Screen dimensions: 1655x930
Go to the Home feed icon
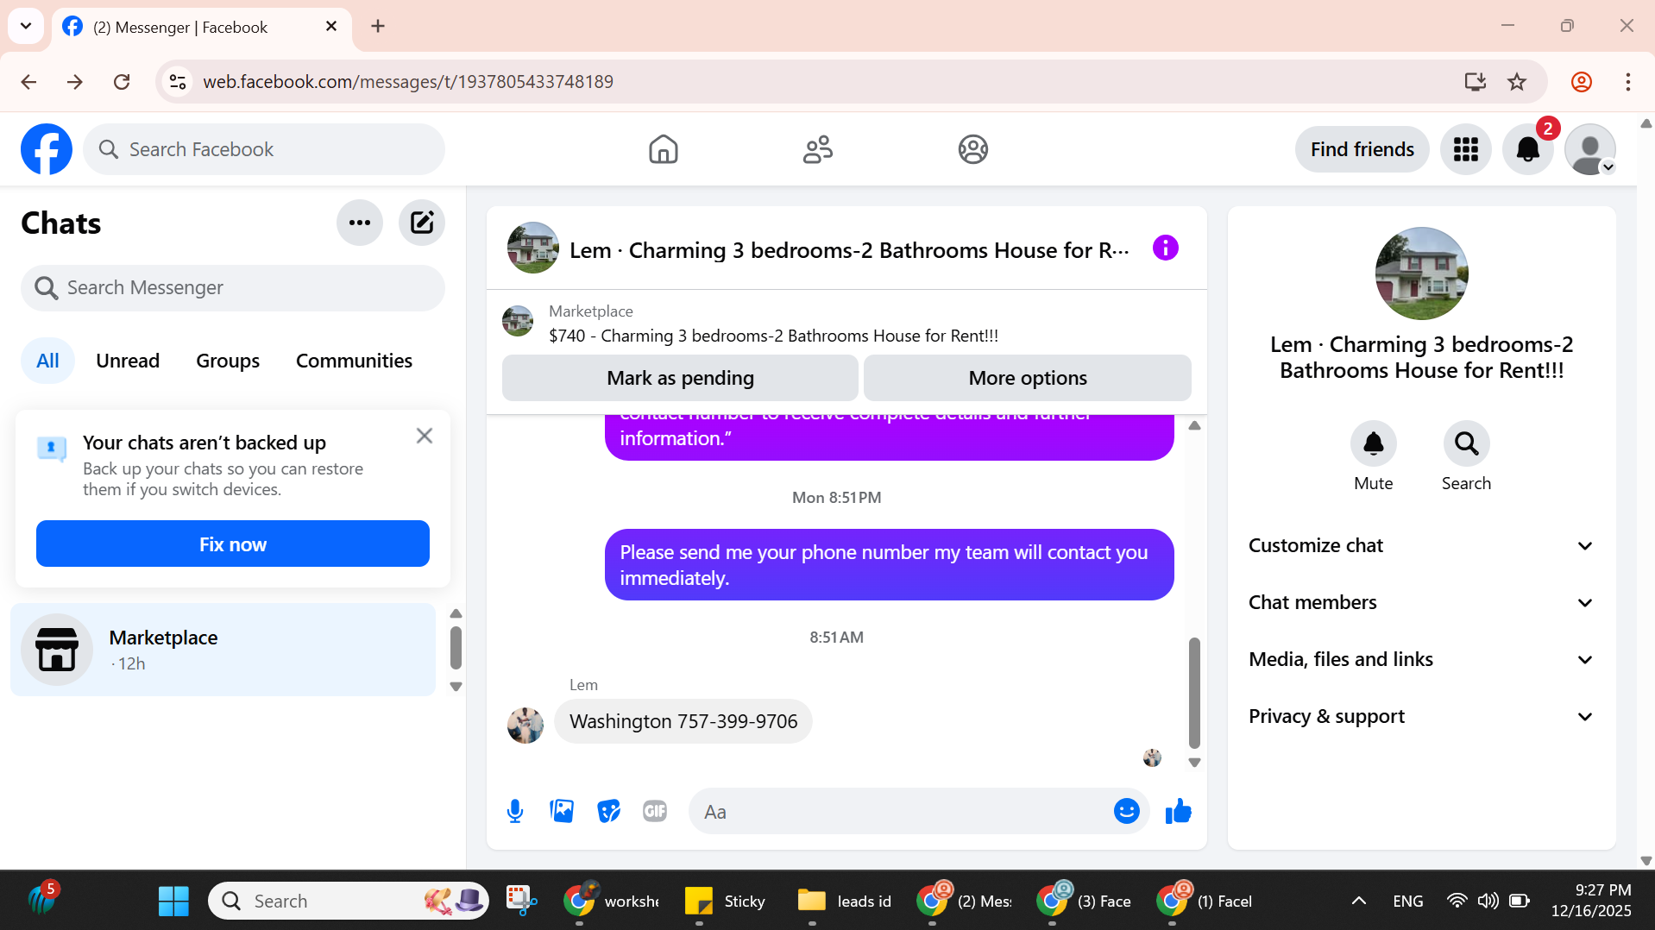pos(663,149)
